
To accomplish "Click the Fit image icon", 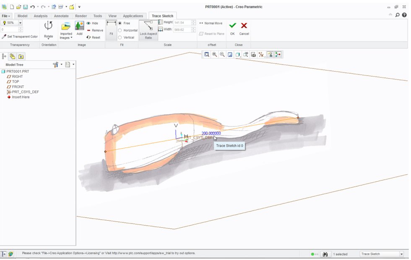I will click(111, 30).
